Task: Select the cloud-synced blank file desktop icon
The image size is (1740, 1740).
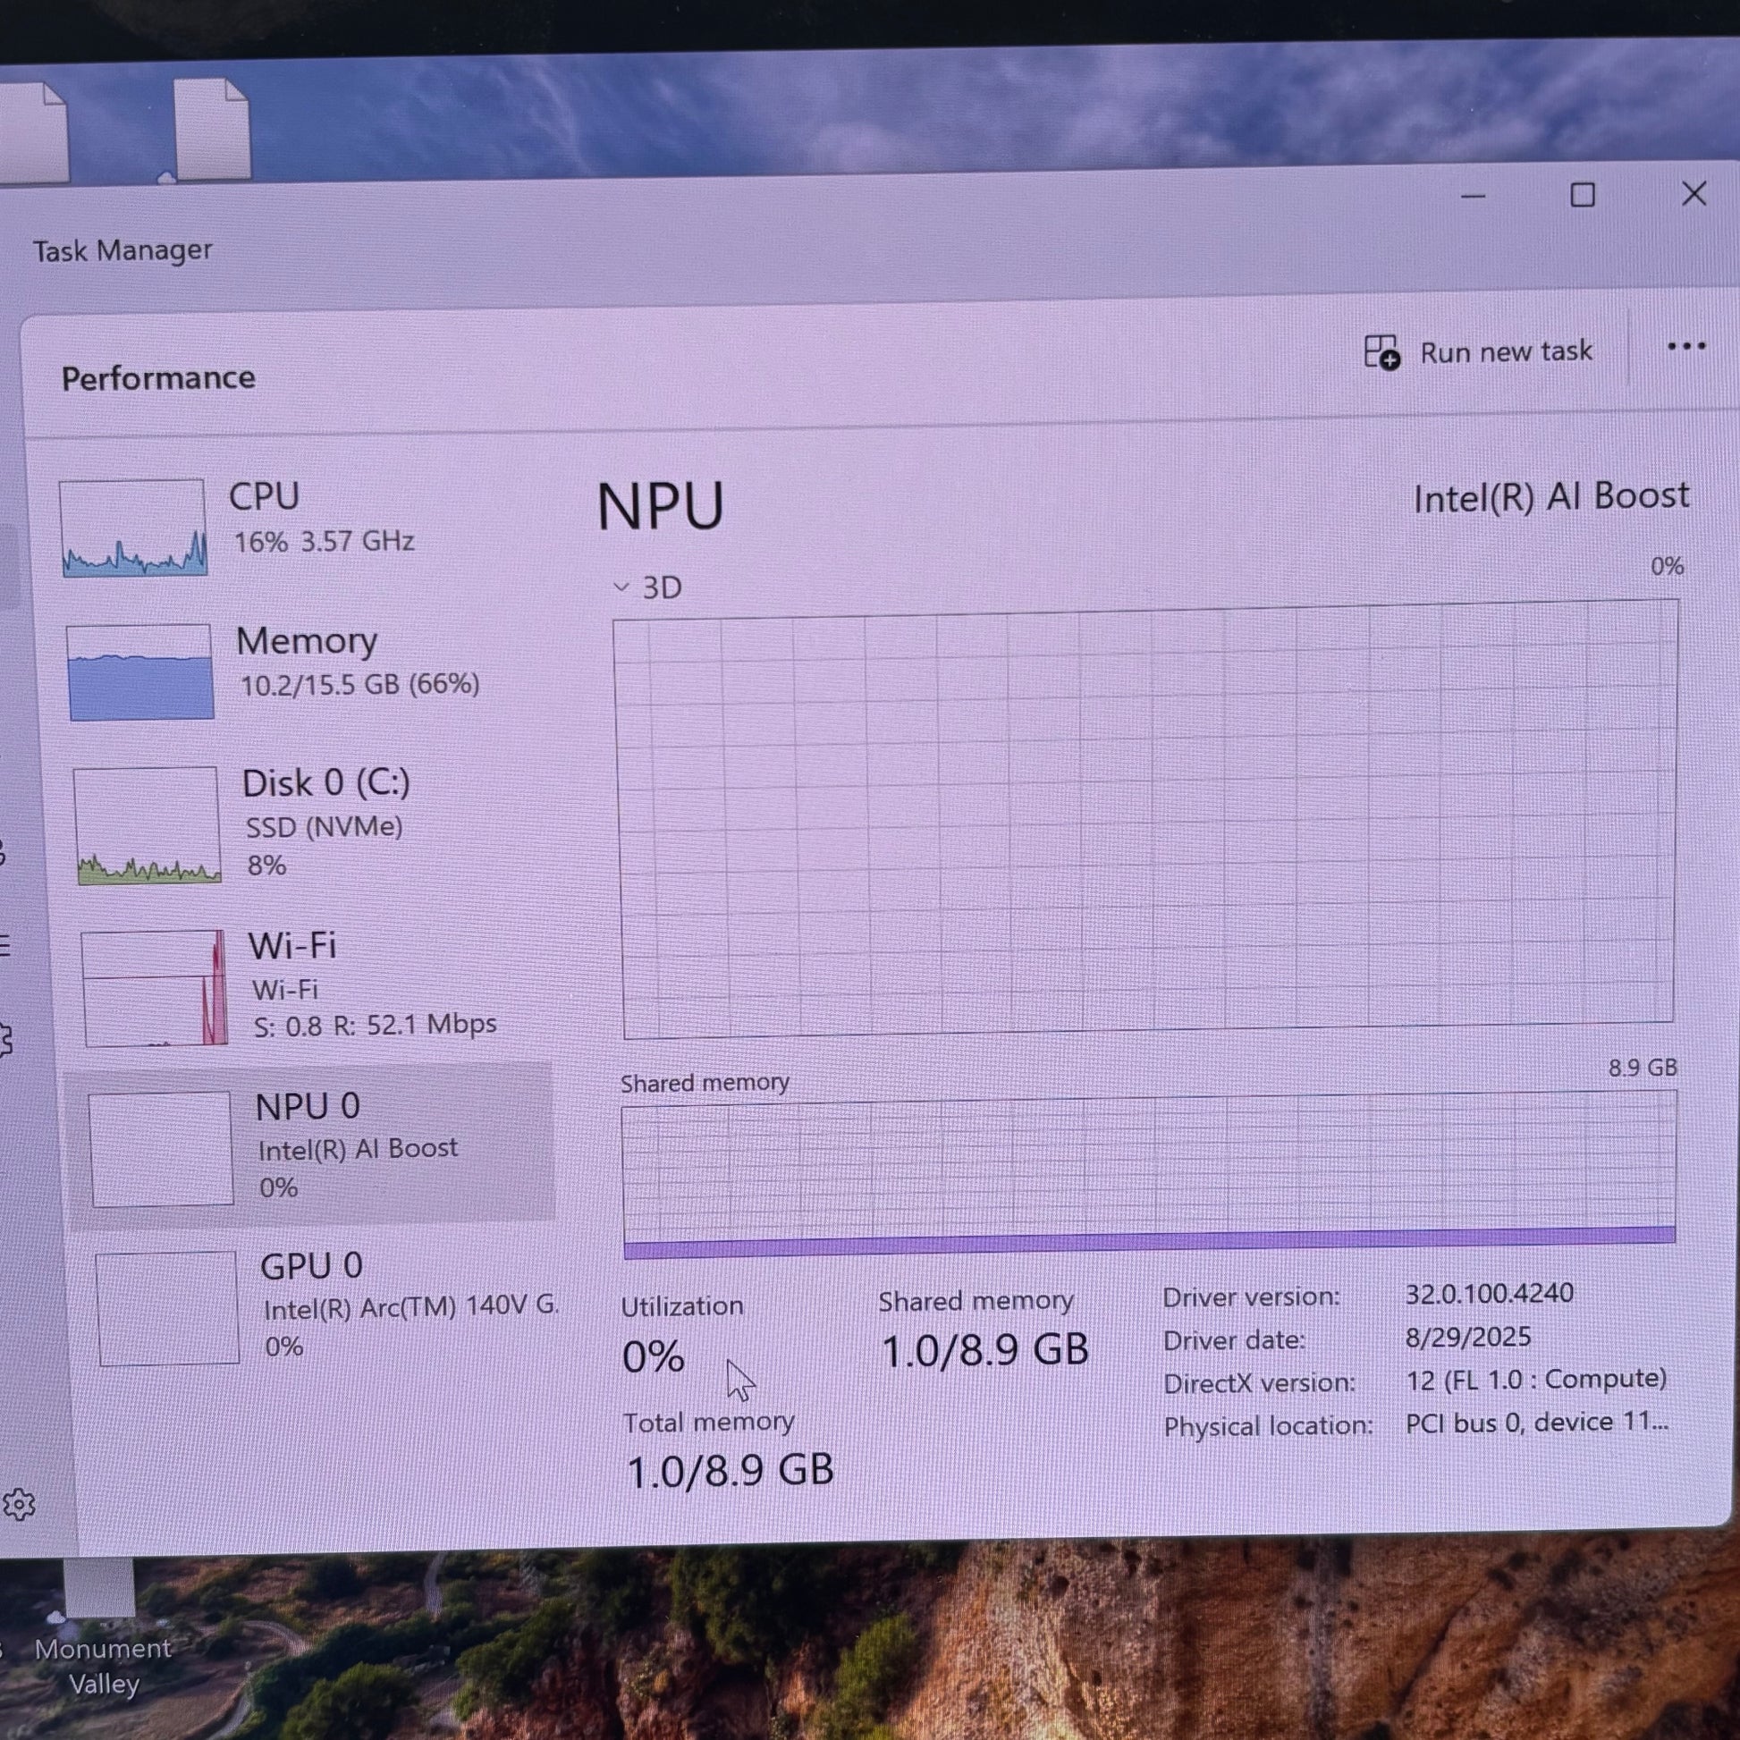Action: [212, 131]
